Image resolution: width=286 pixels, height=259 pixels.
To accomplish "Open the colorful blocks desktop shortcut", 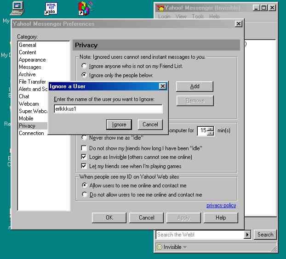I will pos(86,8).
